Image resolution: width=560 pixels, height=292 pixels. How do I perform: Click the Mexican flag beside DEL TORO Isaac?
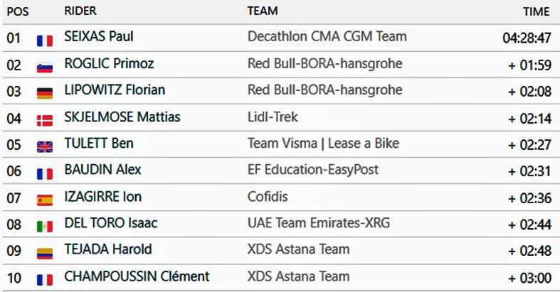[x=45, y=227]
